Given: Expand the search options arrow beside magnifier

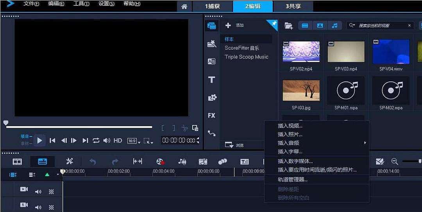Looking at the screenshot, I should [352, 25].
